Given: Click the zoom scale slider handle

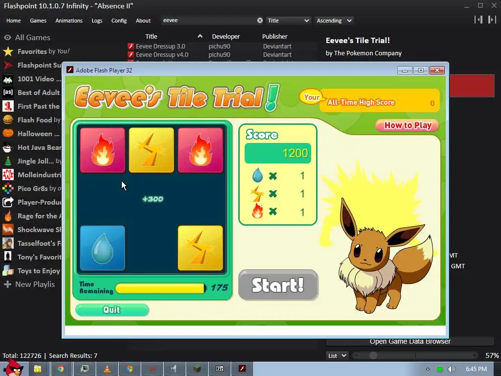Looking at the screenshot, I should [373, 355].
